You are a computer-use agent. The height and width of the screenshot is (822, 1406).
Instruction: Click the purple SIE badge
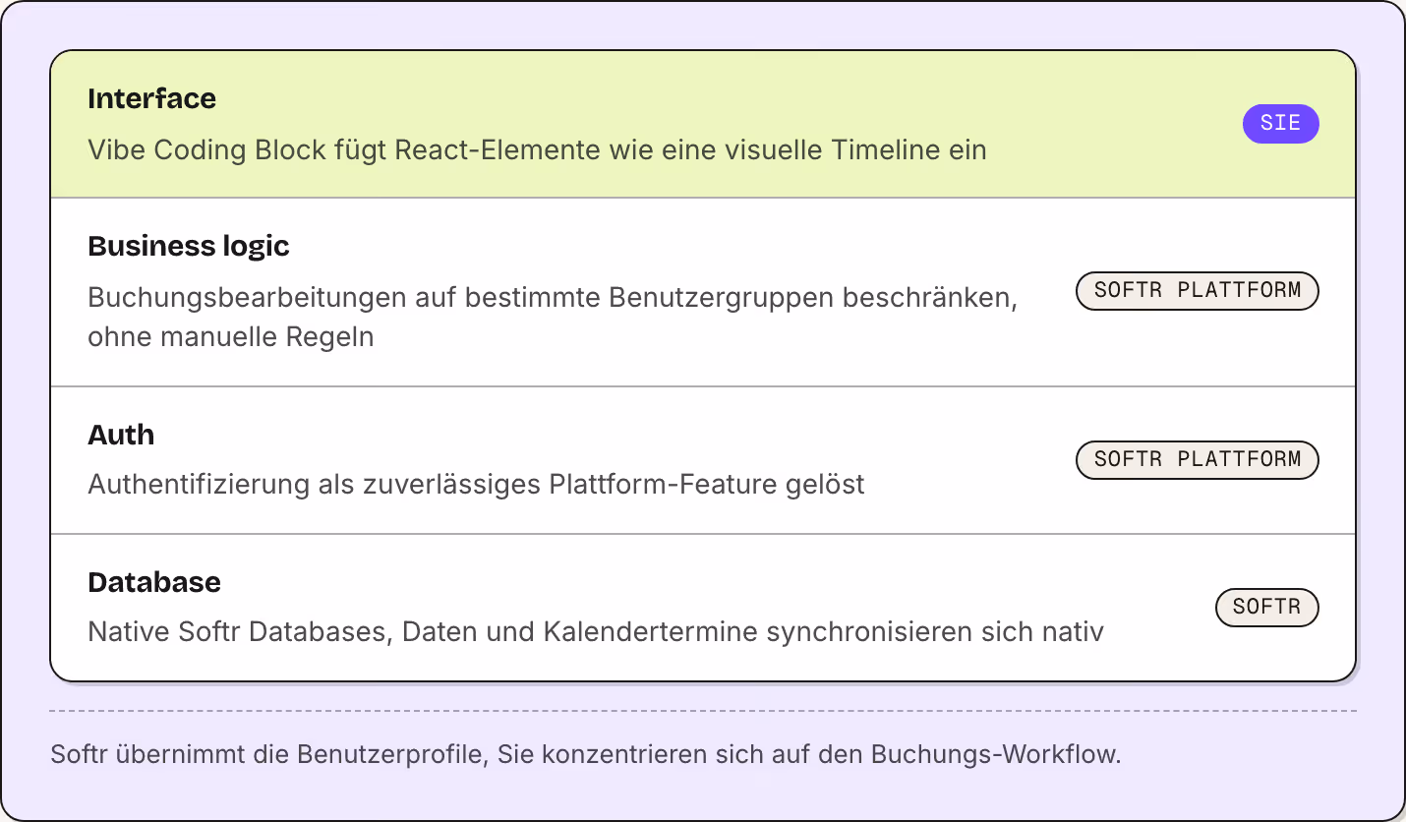[x=1280, y=124]
